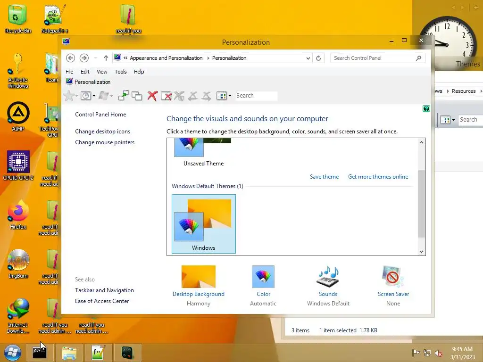Image resolution: width=483 pixels, height=362 pixels.
Task: Open Change mouse pointers link
Action: click(x=105, y=142)
